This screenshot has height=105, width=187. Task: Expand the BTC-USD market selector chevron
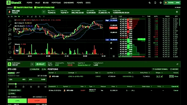point(44,12)
